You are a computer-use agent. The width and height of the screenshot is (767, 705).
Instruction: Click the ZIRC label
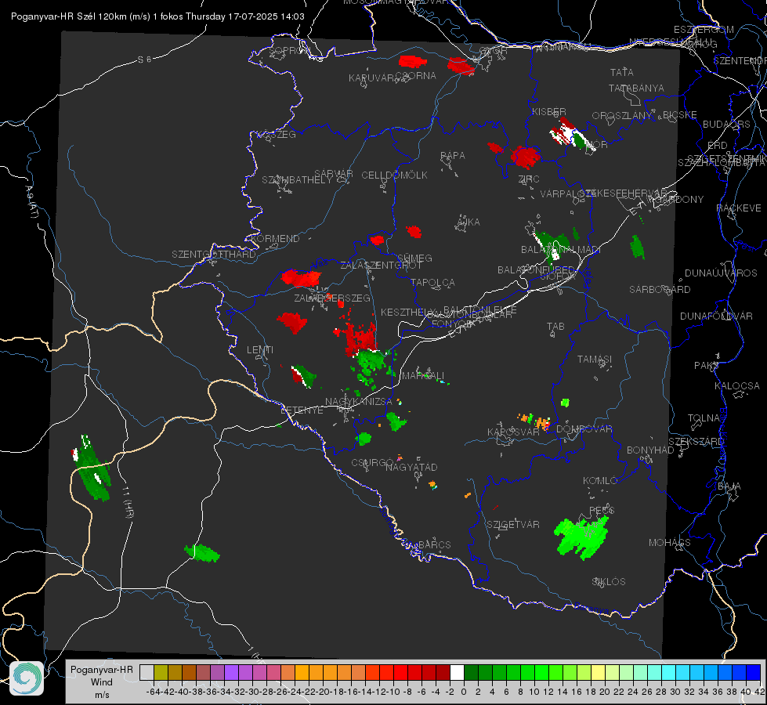(x=529, y=179)
